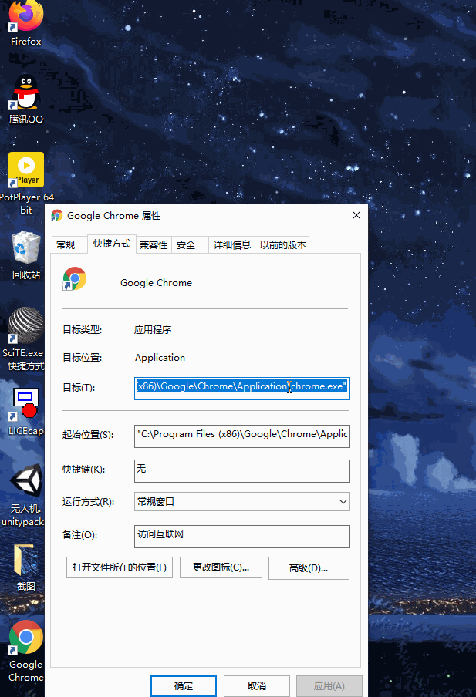Close the Google Chrome 属性 dialog
Image resolution: width=476 pixels, height=697 pixels.
coord(356,215)
